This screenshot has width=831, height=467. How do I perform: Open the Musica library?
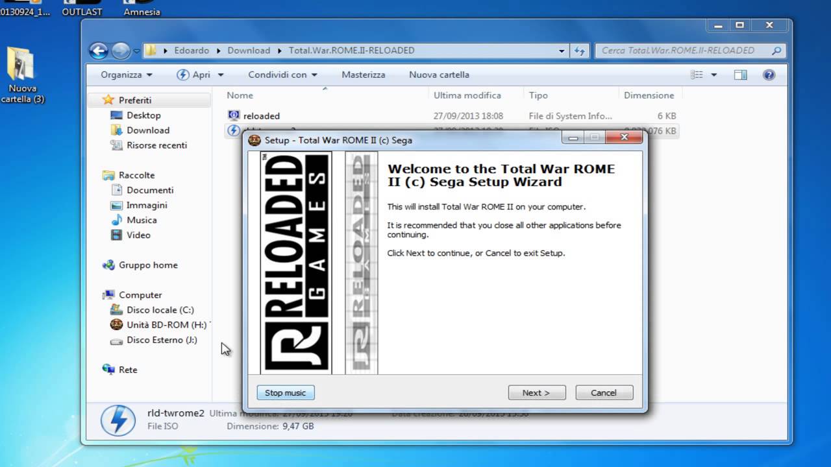142,220
